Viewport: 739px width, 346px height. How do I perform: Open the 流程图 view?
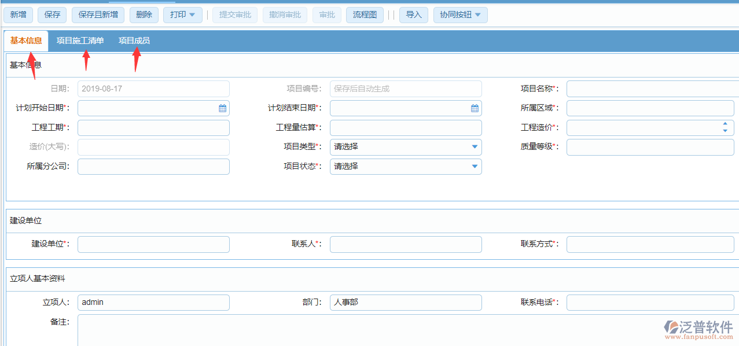(365, 14)
